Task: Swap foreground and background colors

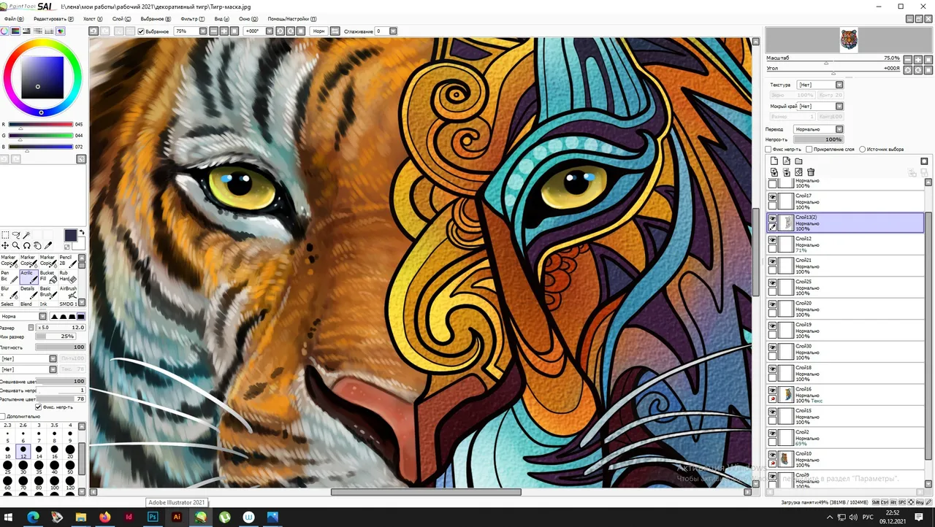Action: [82, 232]
